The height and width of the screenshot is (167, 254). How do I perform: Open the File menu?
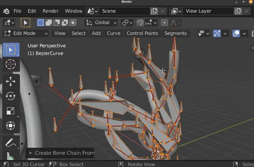pyautogui.click(x=17, y=11)
